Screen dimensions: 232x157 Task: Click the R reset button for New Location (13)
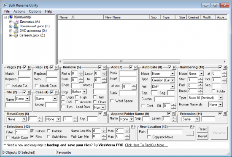click(x=192, y=127)
